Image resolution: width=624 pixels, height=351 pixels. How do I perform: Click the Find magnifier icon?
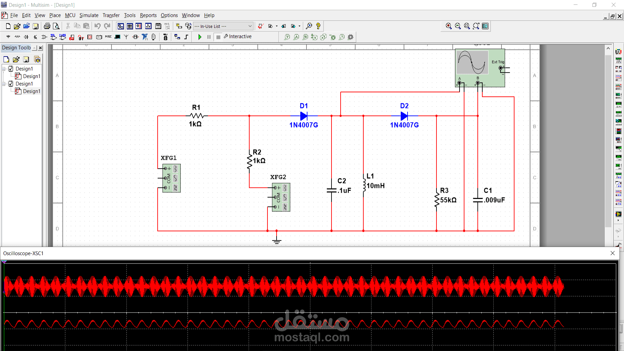tap(309, 26)
